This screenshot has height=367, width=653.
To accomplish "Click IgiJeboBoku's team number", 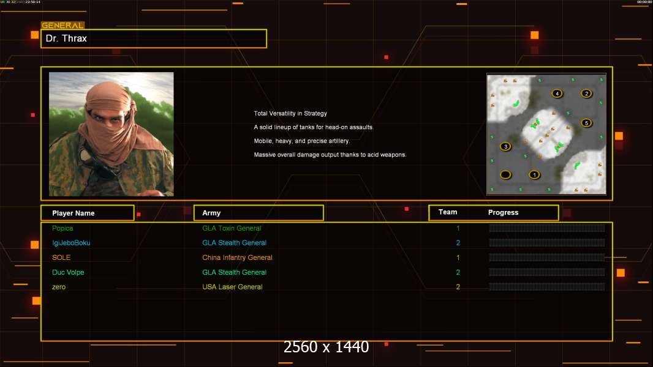I will click(458, 243).
